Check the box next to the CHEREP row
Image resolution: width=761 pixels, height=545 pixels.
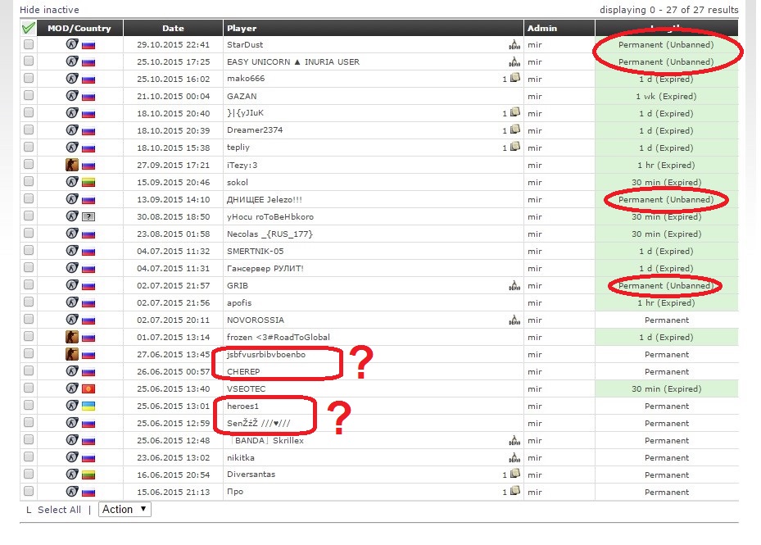point(29,372)
